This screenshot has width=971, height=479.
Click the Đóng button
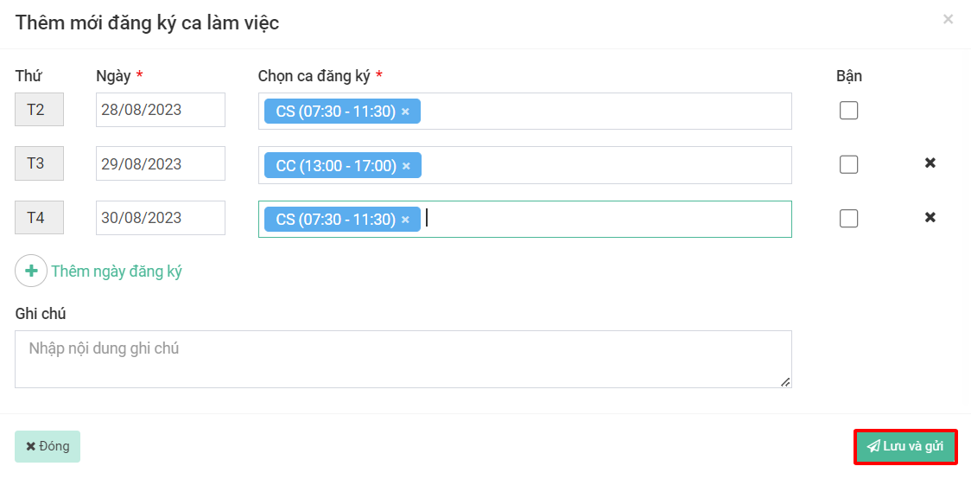pos(48,447)
